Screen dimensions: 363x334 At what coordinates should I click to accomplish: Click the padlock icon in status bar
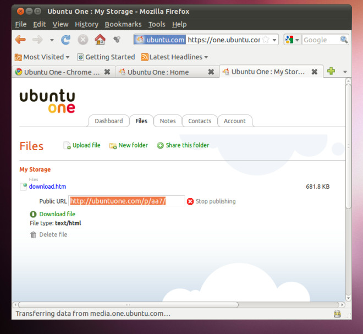click(337, 314)
